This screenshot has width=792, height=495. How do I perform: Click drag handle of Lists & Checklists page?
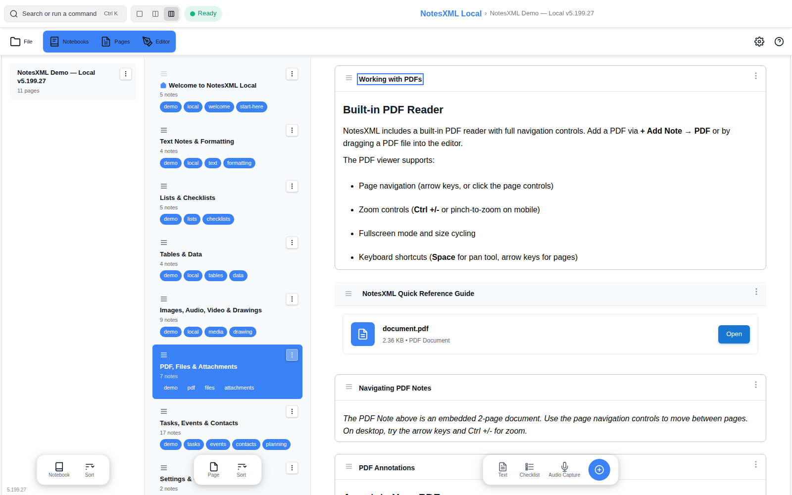click(x=164, y=186)
